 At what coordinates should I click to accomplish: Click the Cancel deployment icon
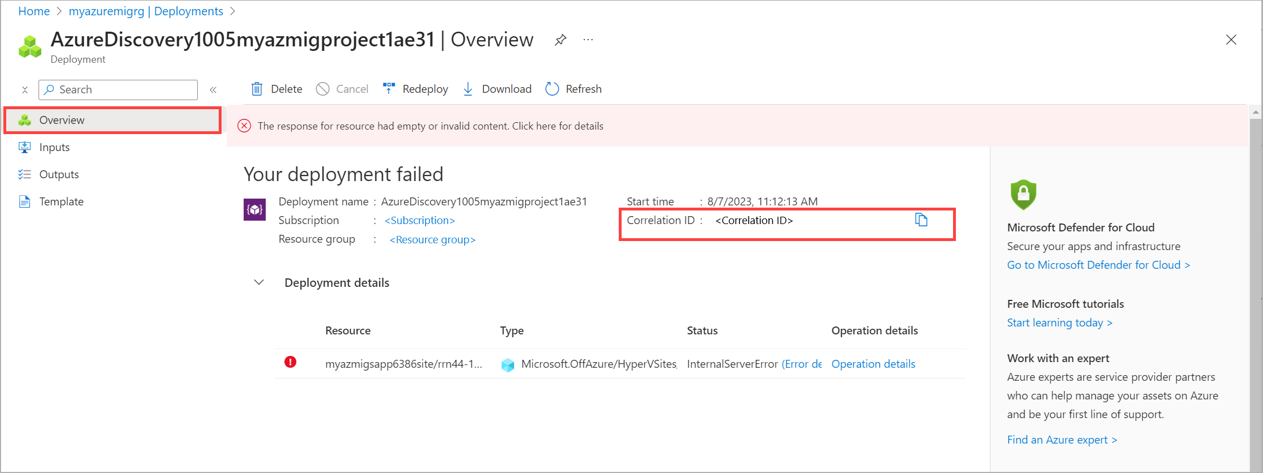click(x=323, y=89)
